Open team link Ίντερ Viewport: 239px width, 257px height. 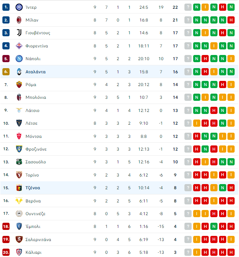click(31, 7)
